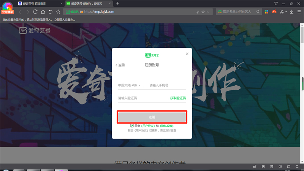Click the browser back arrow

(20, 12)
